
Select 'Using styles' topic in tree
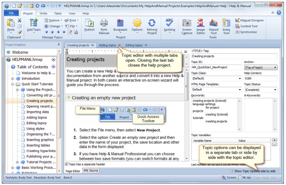point(36,129)
